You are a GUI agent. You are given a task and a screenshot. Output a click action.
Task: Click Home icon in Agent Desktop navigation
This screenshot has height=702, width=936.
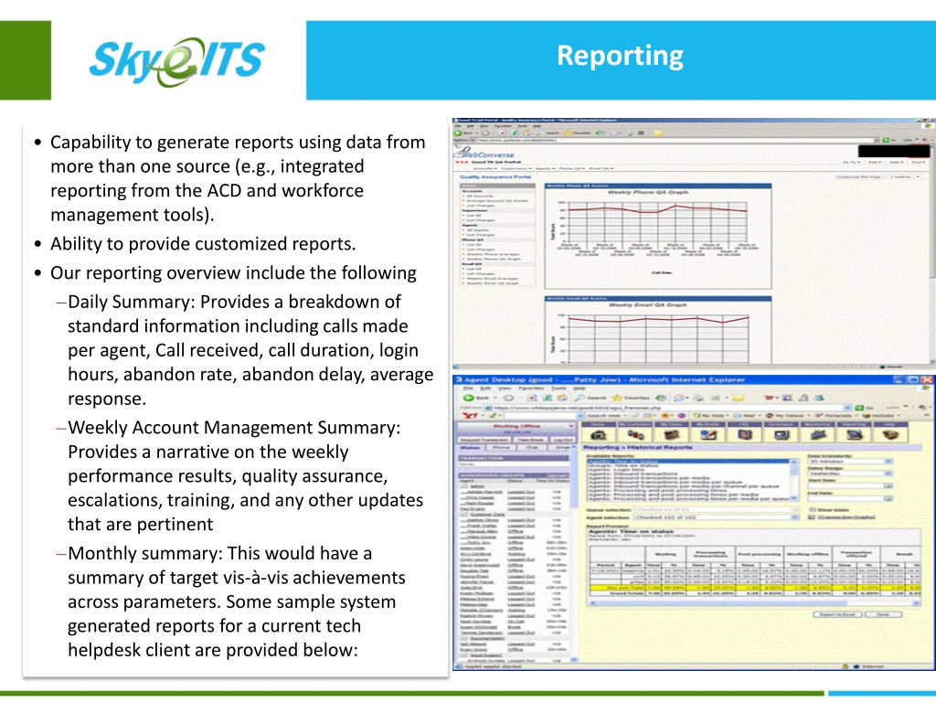coord(598,434)
